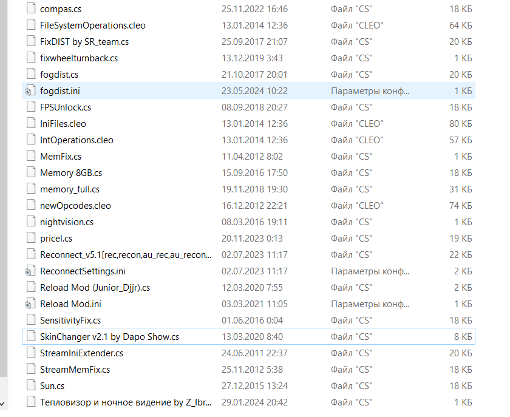The image size is (510, 417).
Task: Click the FileSystemOperations.cleo file icon
Action: pos(30,25)
